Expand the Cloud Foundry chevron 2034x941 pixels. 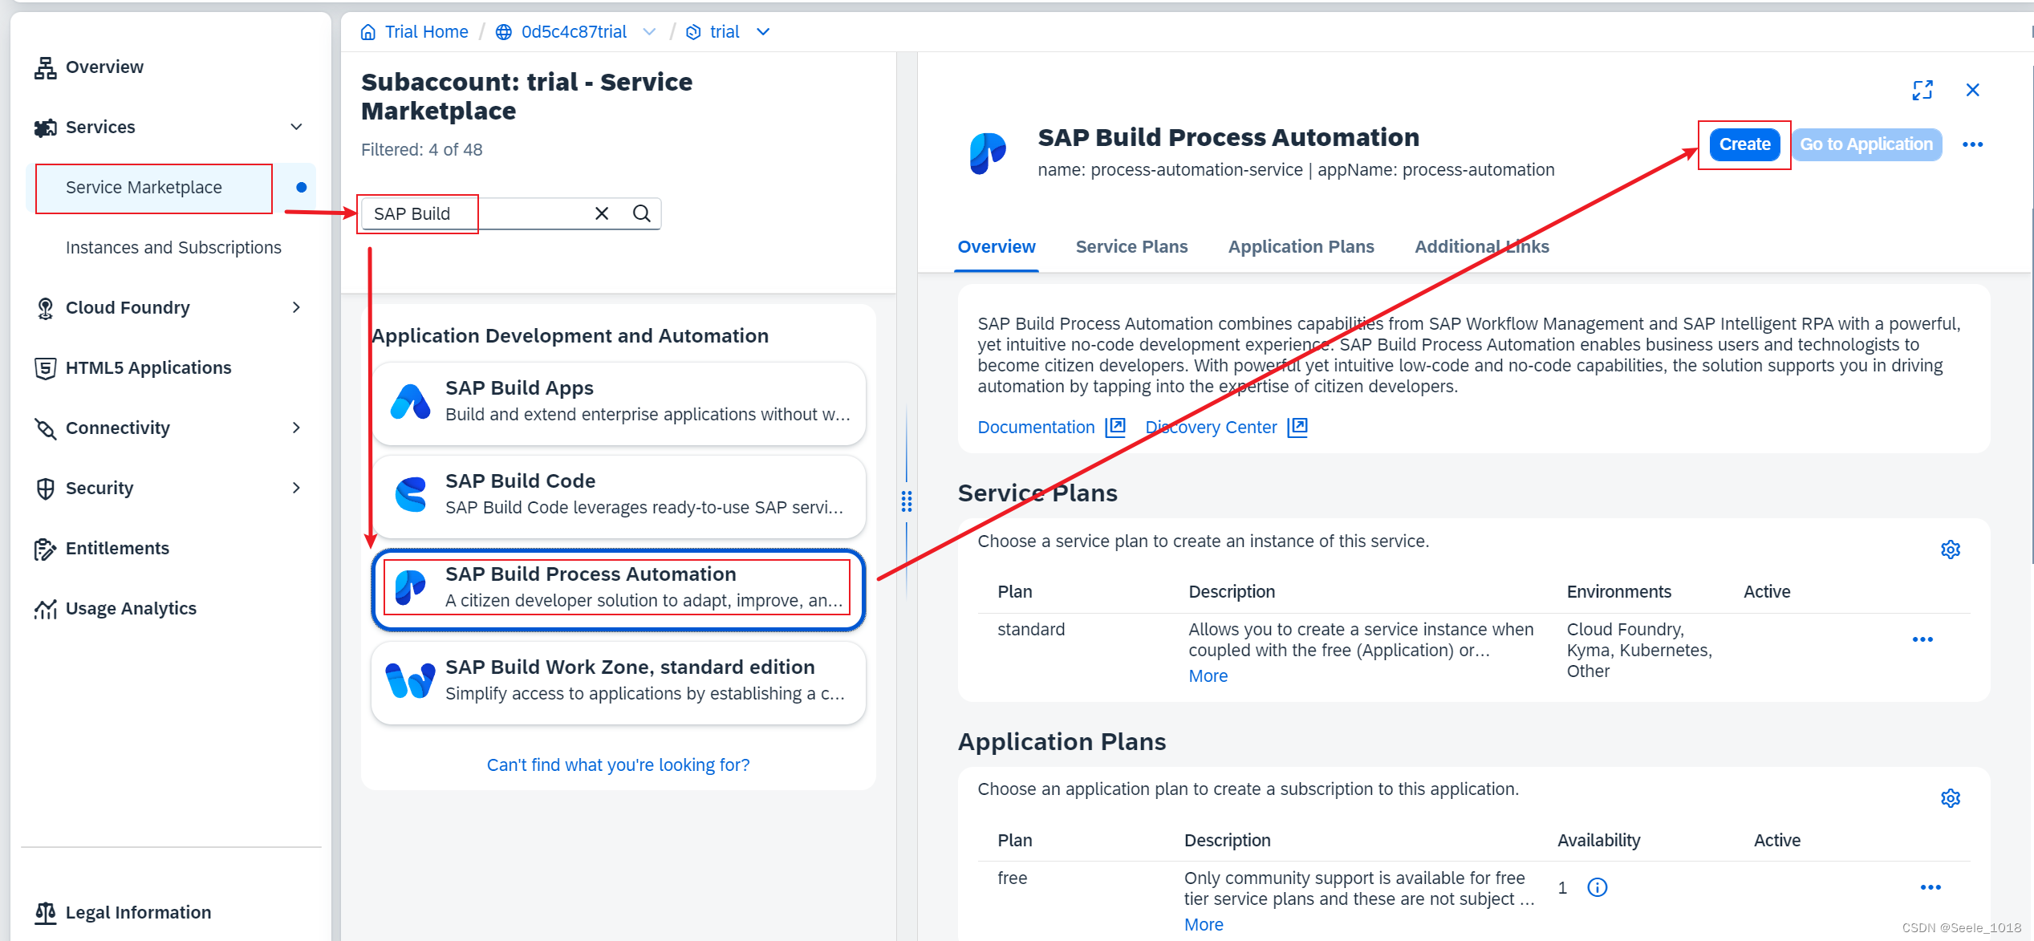point(296,307)
